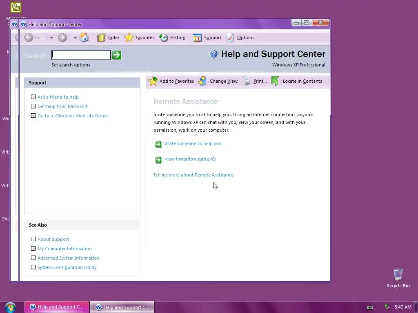The width and height of the screenshot is (418, 313).
Task: Click bullet box beside System Configuration Utility
Action: click(33, 267)
